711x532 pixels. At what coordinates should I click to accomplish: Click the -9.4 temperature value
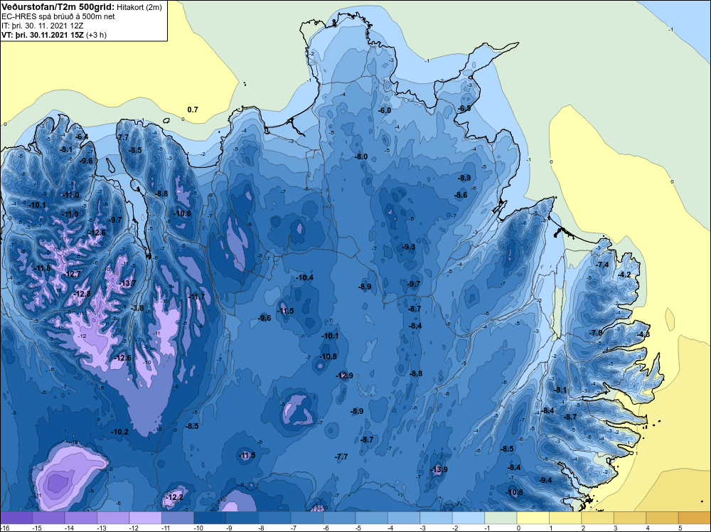(x=546, y=480)
